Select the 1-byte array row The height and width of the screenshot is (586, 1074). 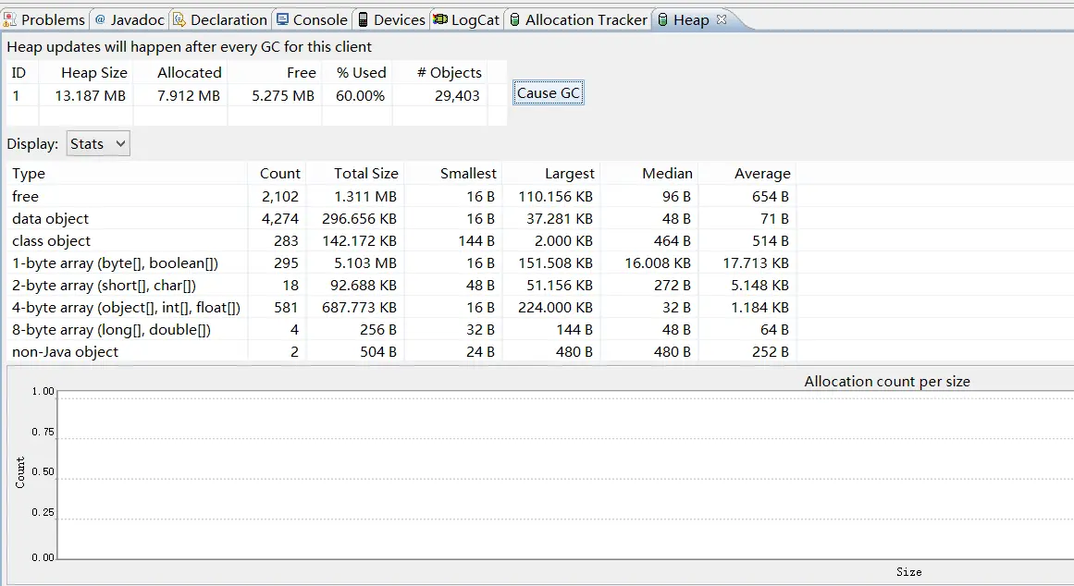click(x=401, y=262)
